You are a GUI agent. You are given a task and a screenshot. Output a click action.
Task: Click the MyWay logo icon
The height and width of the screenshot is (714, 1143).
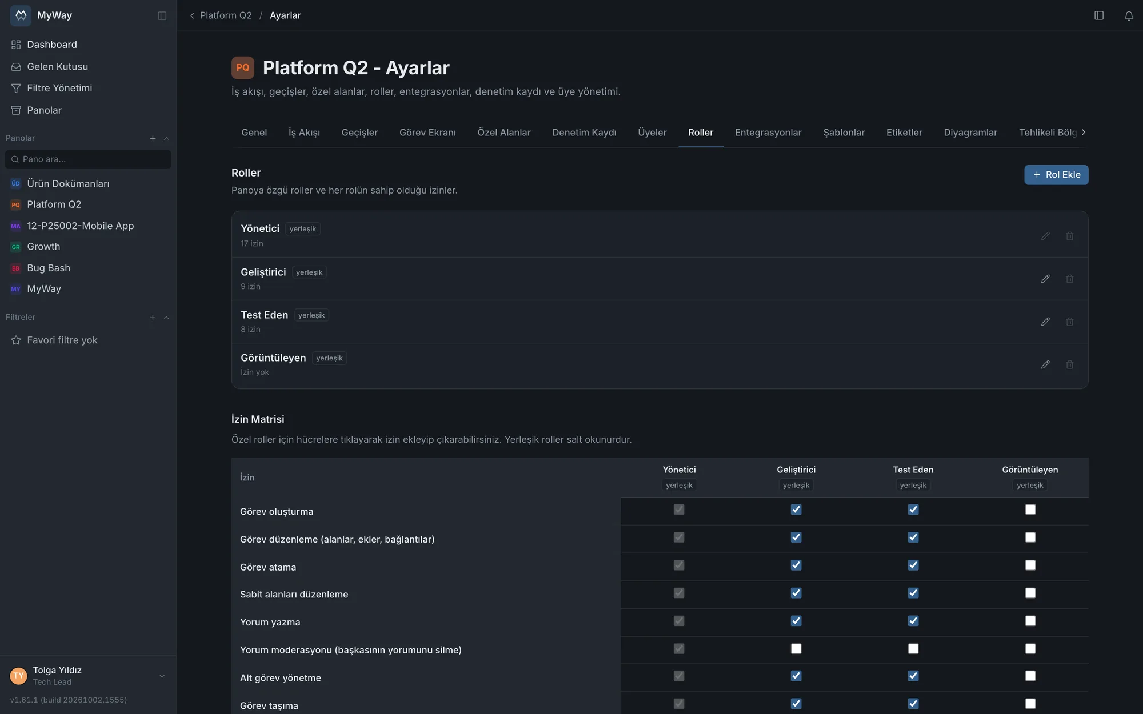[x=21, y=15]
